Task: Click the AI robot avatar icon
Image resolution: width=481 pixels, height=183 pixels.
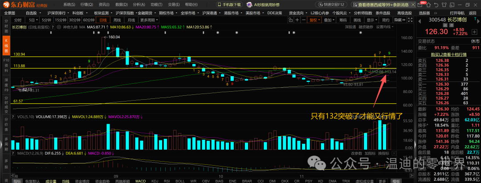Action: coord(249,4)
